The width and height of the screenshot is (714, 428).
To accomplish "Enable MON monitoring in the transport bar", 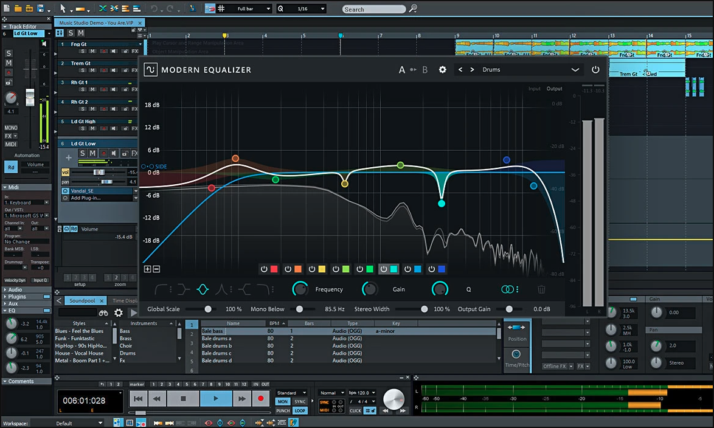I will (x=283, y=401).
